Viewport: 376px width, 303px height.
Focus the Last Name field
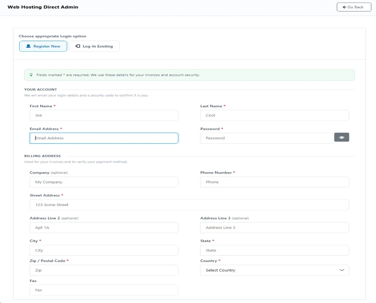click(274, 115)
